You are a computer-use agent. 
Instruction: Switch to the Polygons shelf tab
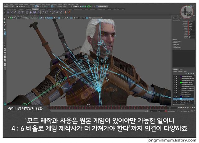coord(21,9)
